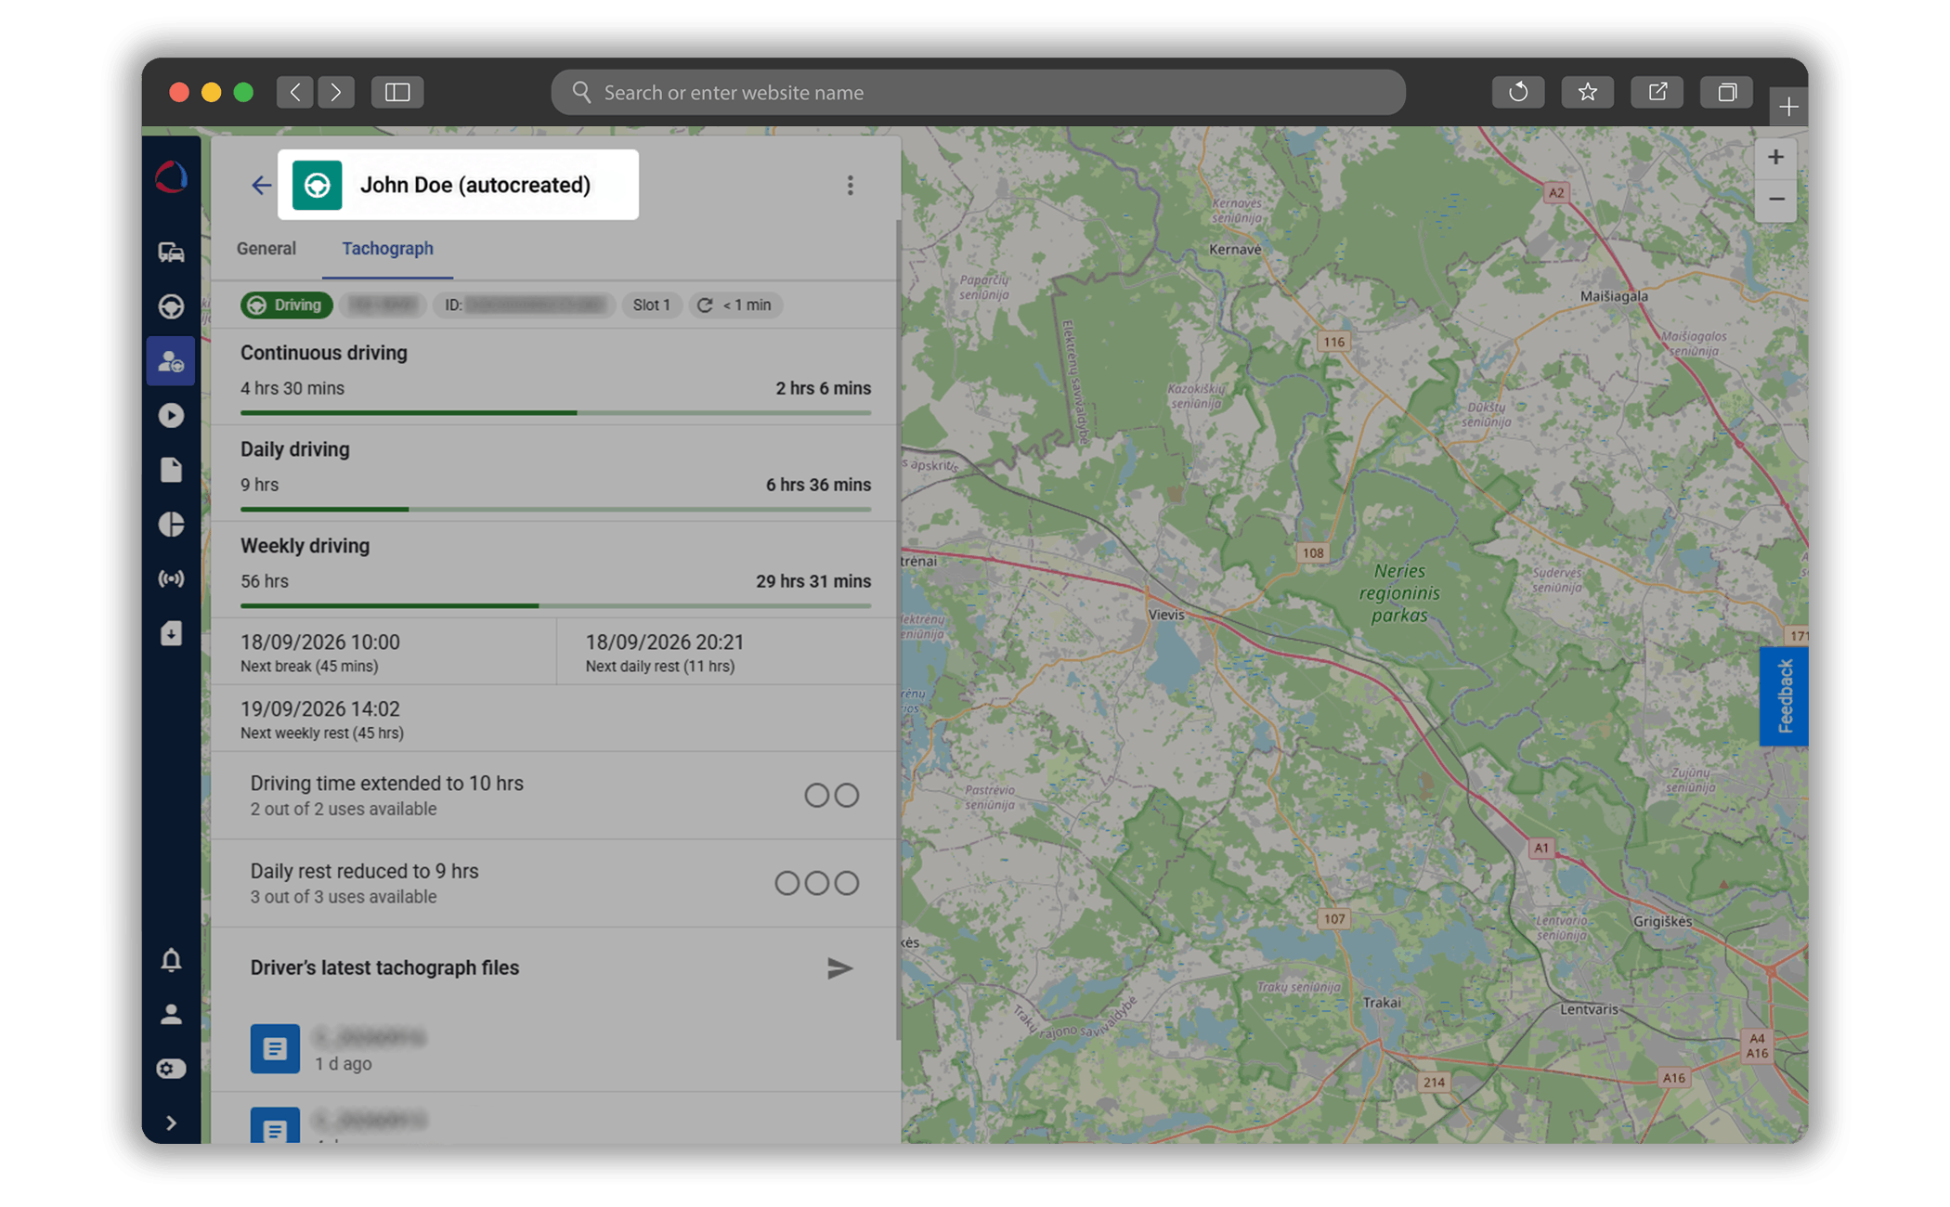Image resolution: width=1950 pixels, height=1207 pixels.
Task: Open a new browser tab with plus
Action: tap(1788, 107)
